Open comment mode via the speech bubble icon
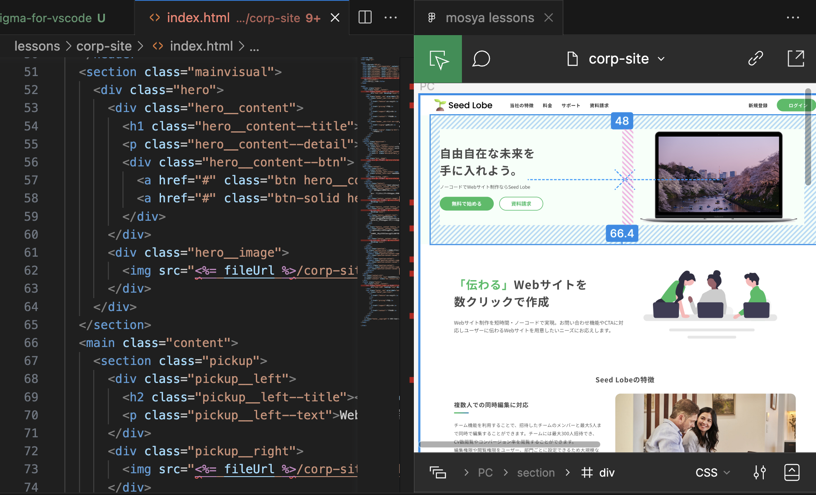 [x=481, y=59]
